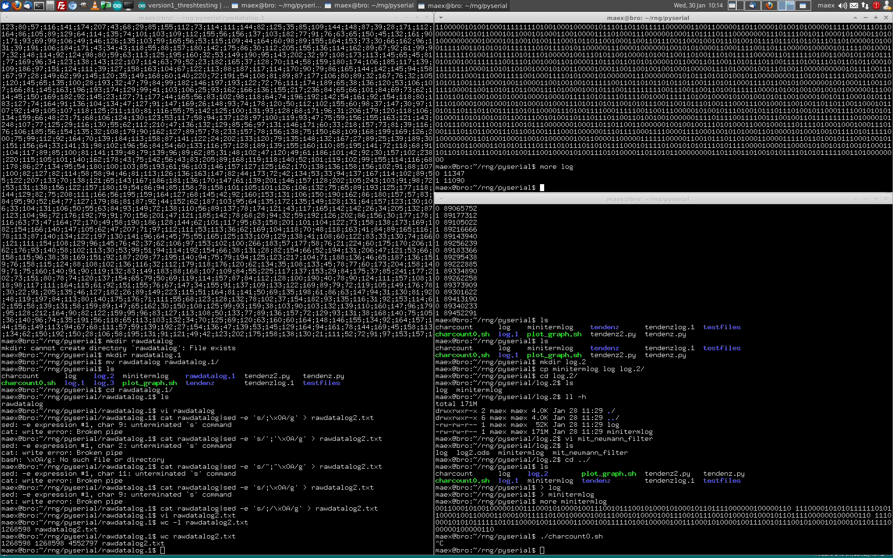Viewport: 893px width, 558px height.
Task: Click the maex user name button
Action: [x=826, y=6]
